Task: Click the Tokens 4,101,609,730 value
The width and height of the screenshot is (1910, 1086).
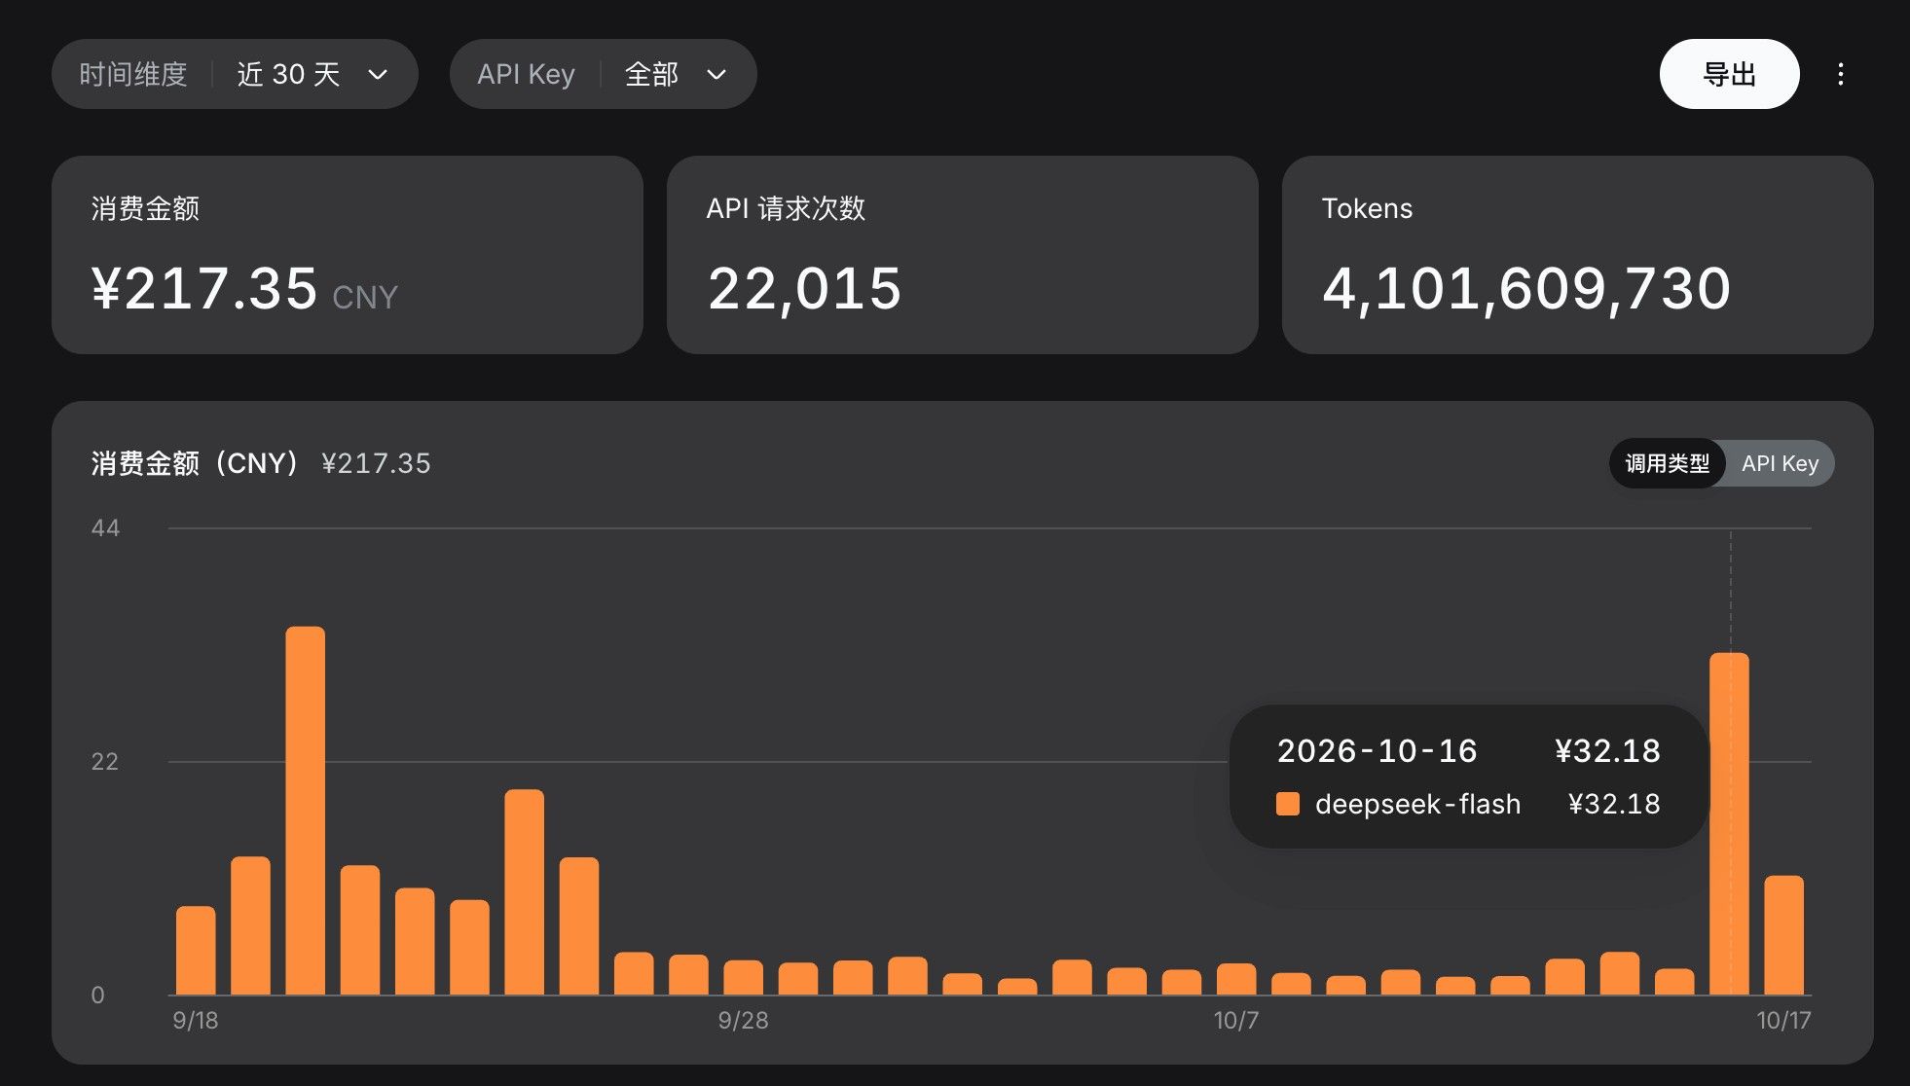Action: tap(1526, 289)
